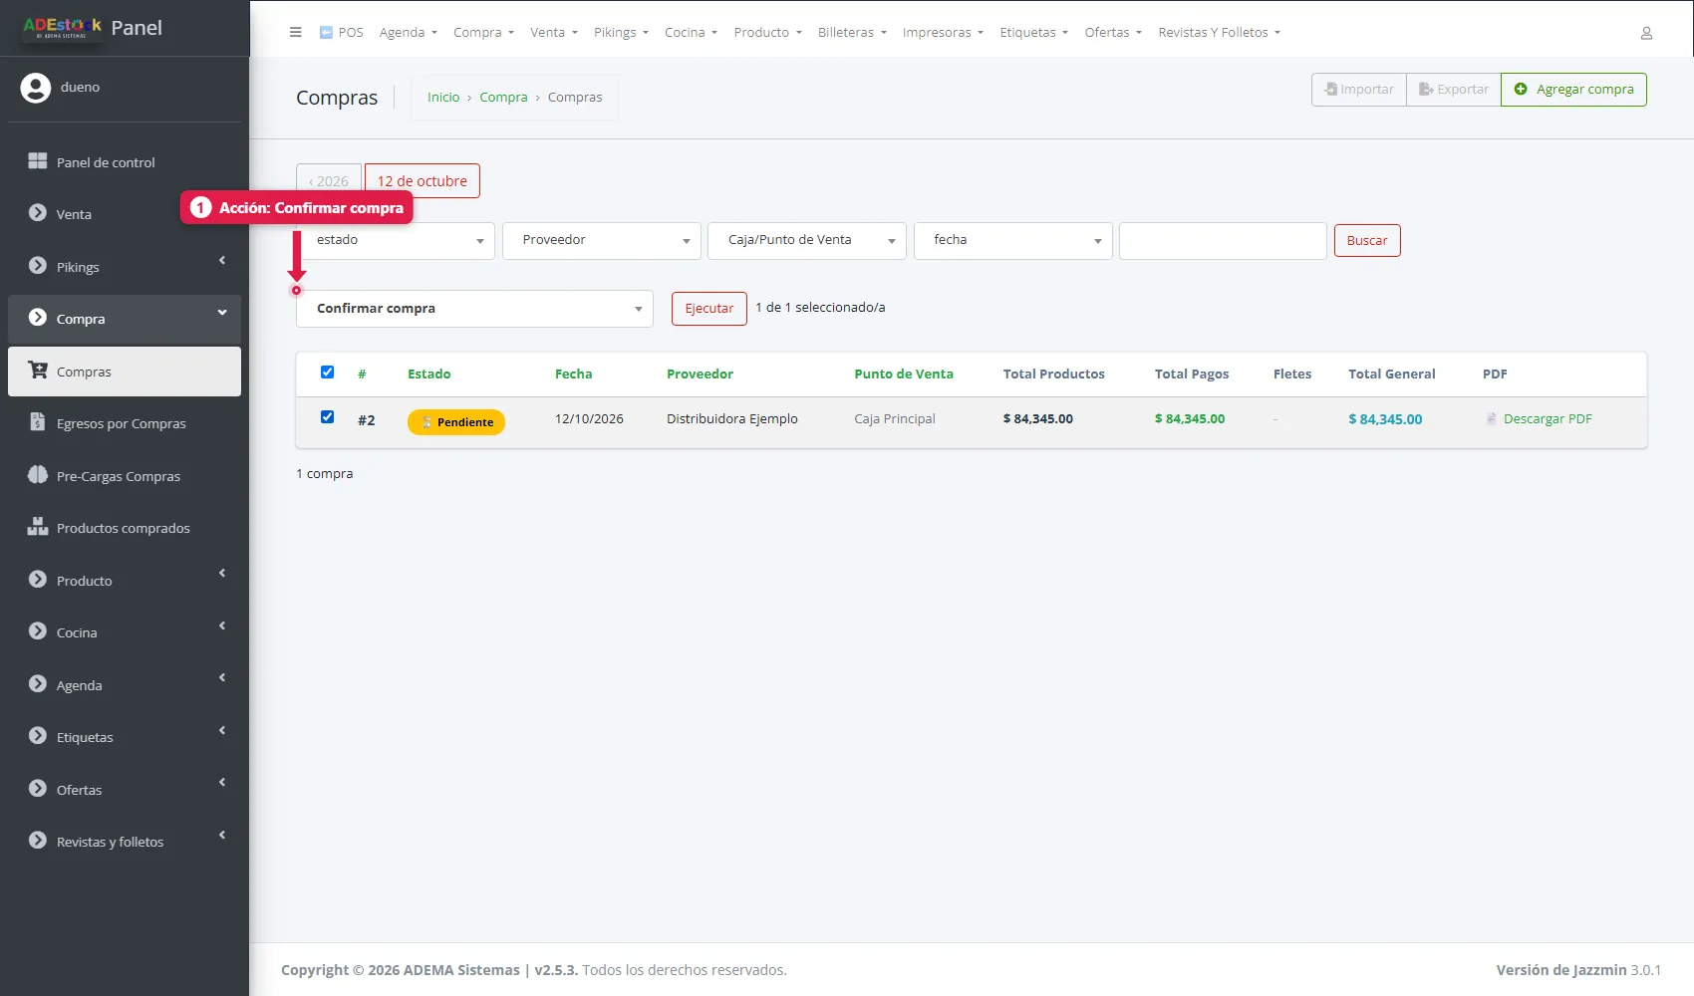
Task: Click the Exportar button
Action: coord(1453,90)
